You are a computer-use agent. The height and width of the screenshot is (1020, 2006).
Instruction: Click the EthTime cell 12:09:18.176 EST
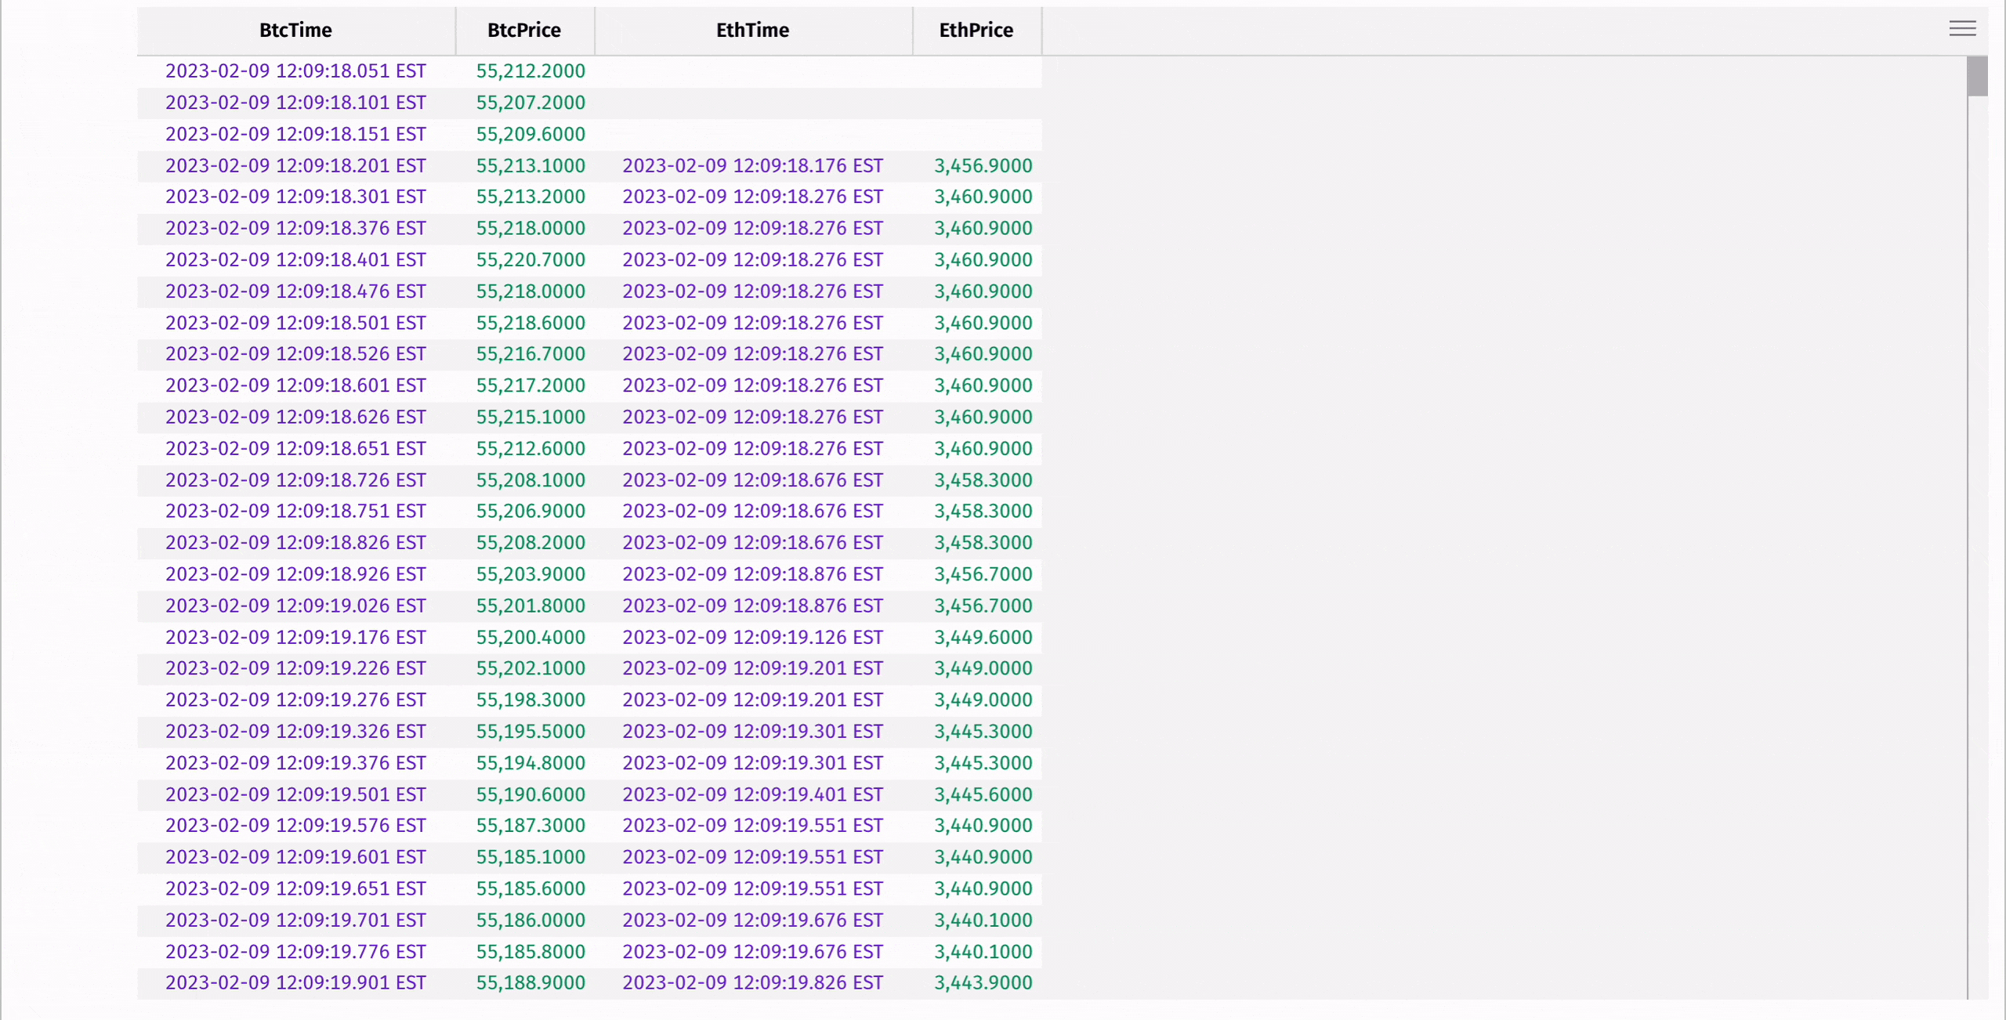click(x=752, y=165)
